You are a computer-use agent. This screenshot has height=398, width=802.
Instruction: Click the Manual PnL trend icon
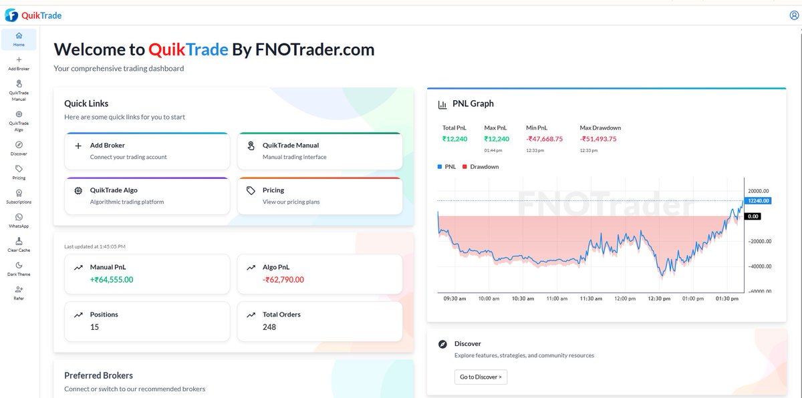pyautogui.click(x=78, y=267)
